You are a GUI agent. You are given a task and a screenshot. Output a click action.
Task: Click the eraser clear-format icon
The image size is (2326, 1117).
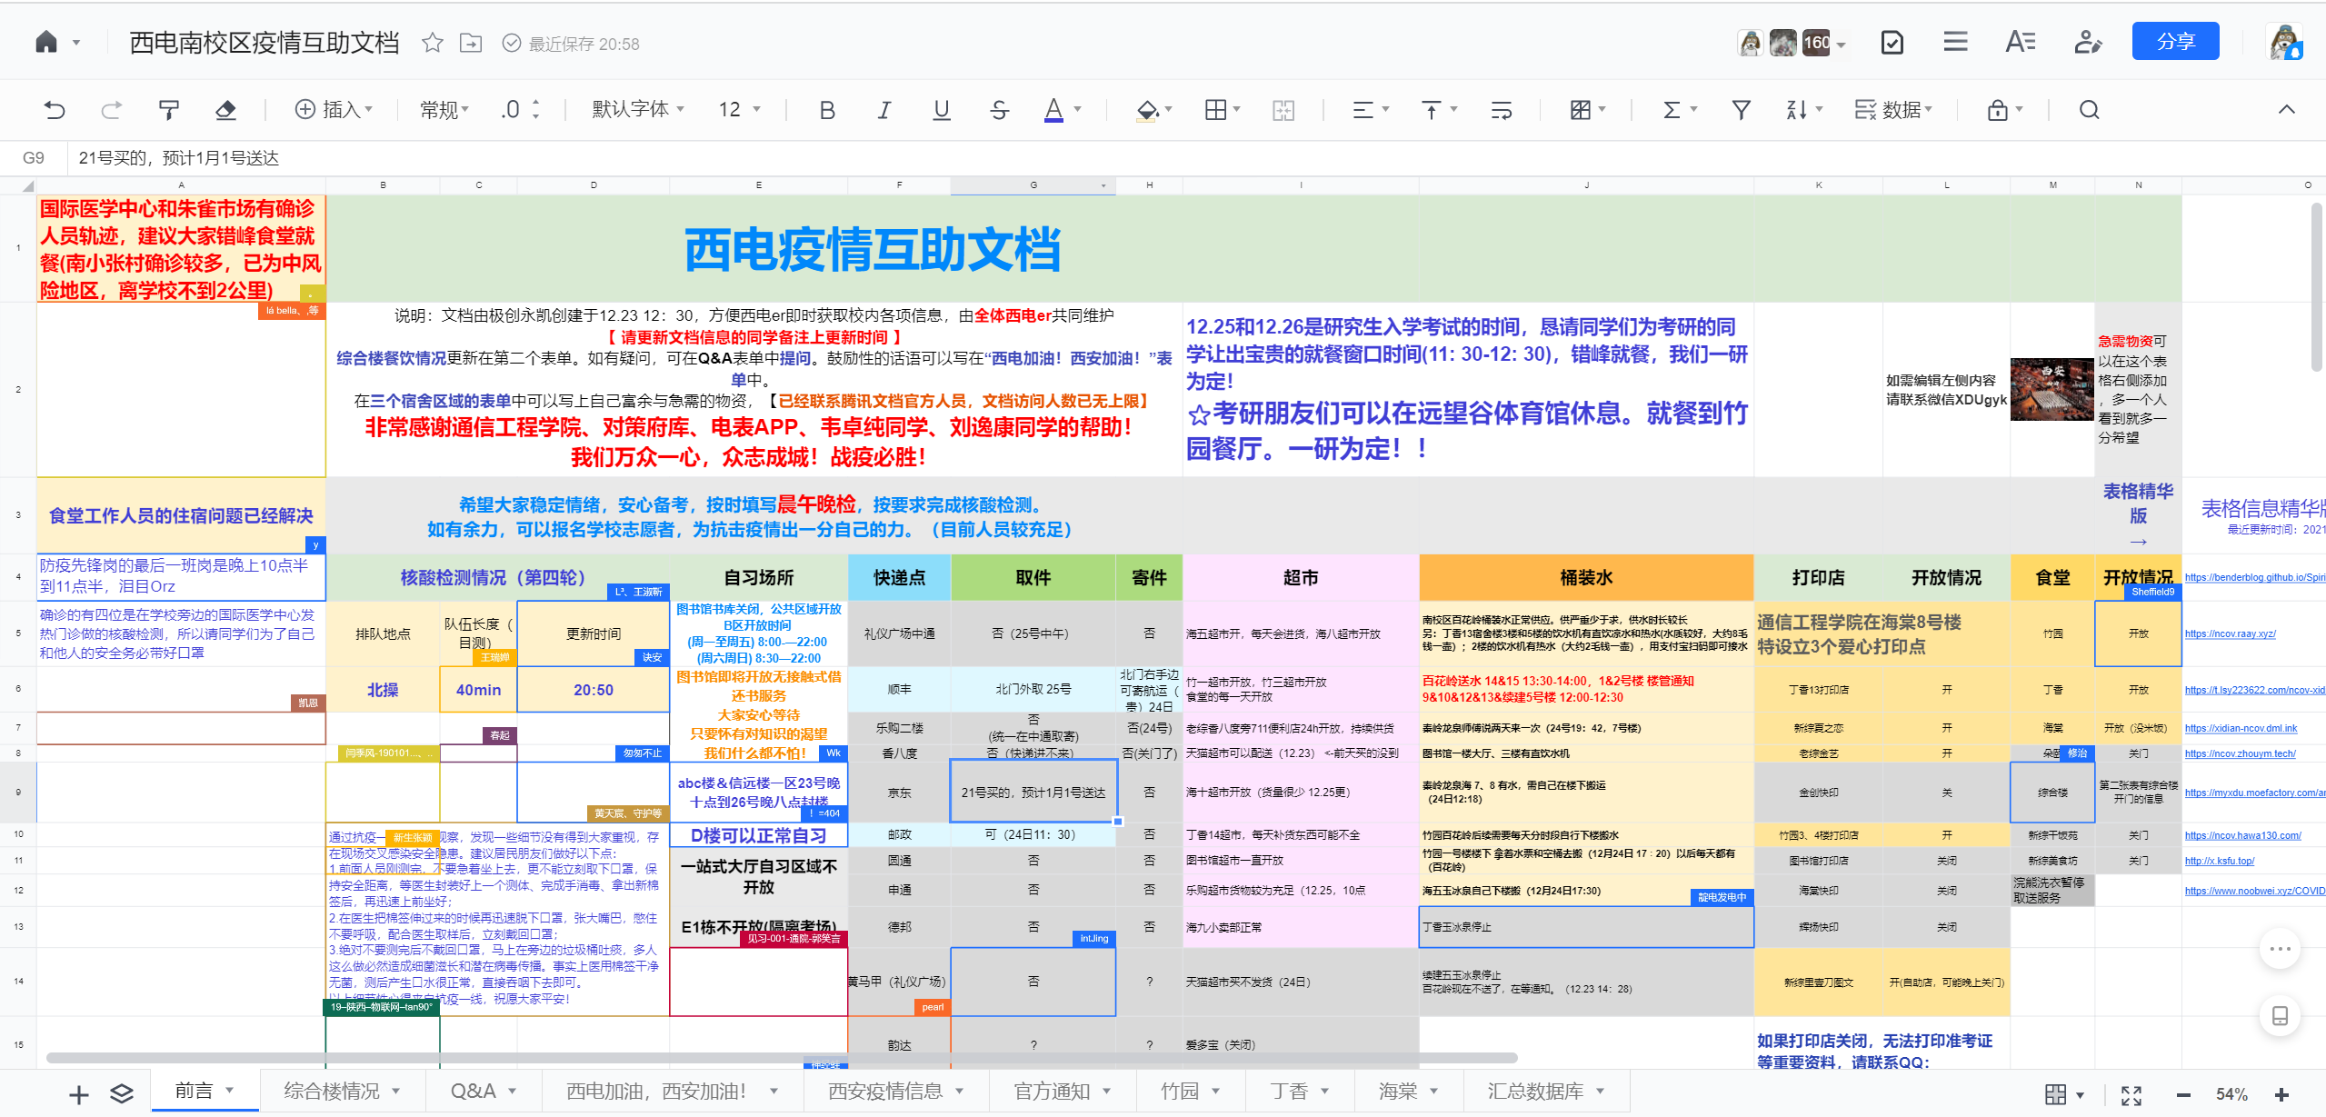225,110
